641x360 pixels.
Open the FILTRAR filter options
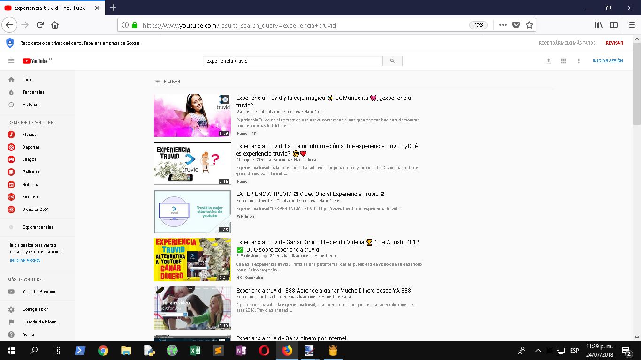click(168, 82)
